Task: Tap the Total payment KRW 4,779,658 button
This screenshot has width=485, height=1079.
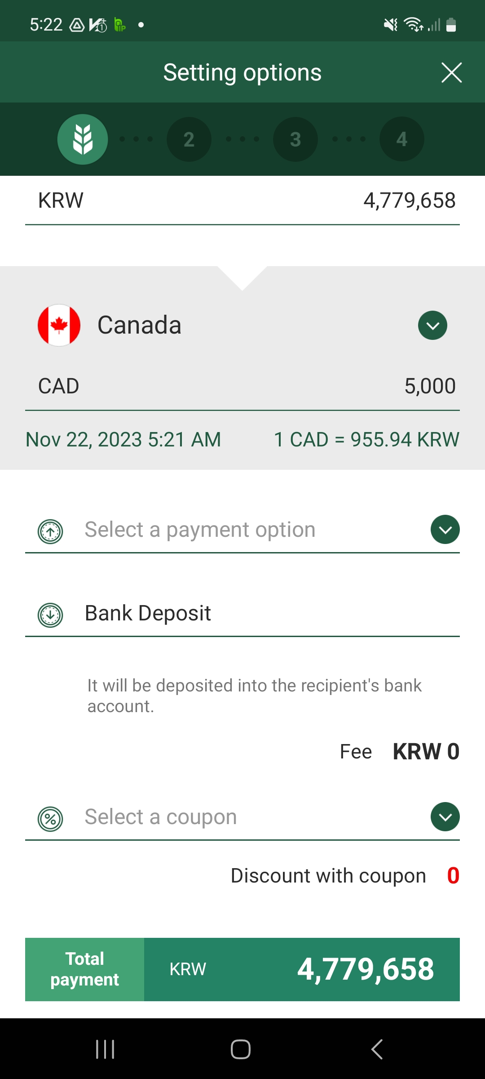Action: tap(242, 969)
